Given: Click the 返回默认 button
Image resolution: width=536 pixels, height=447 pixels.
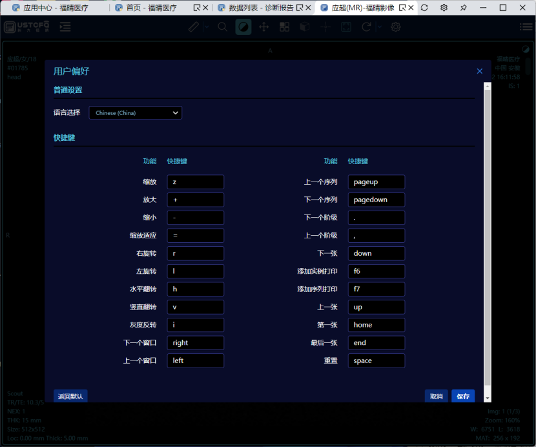Looking at the screenshot, I should point(70,396).
